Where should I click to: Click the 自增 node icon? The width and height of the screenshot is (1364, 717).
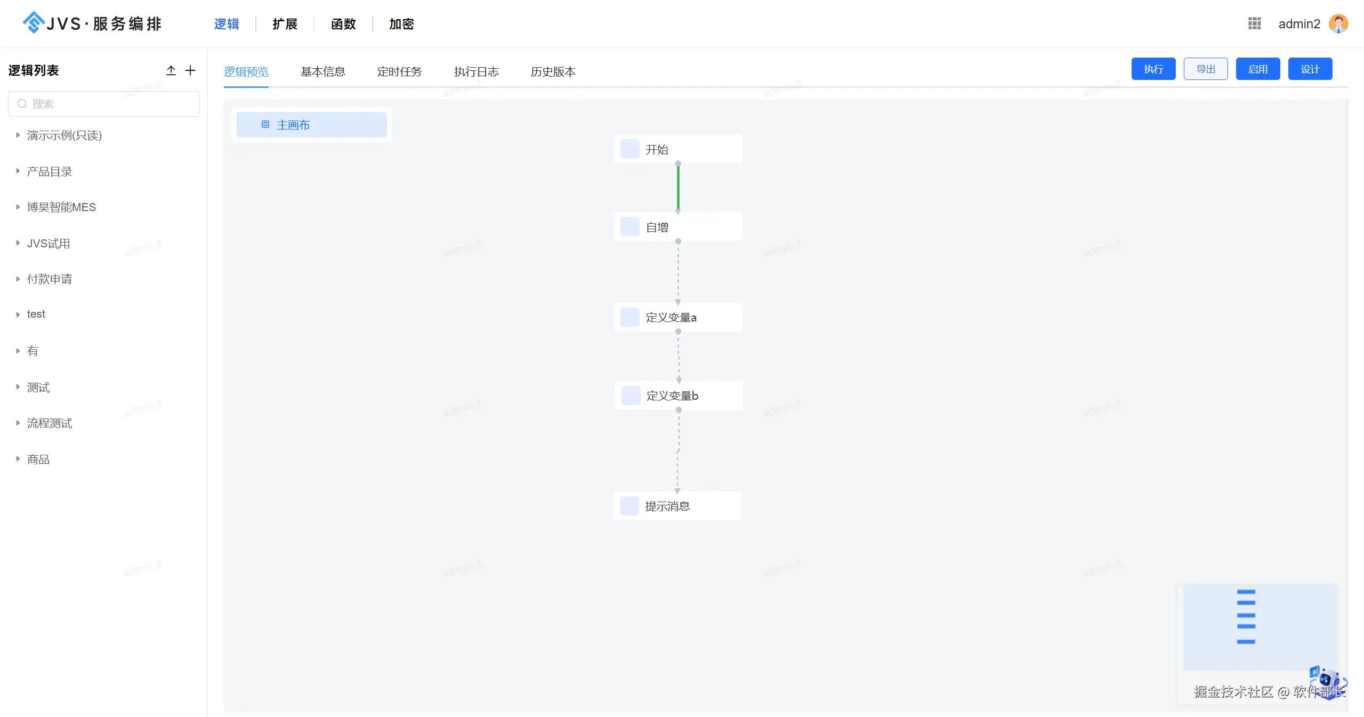(629, 227)
